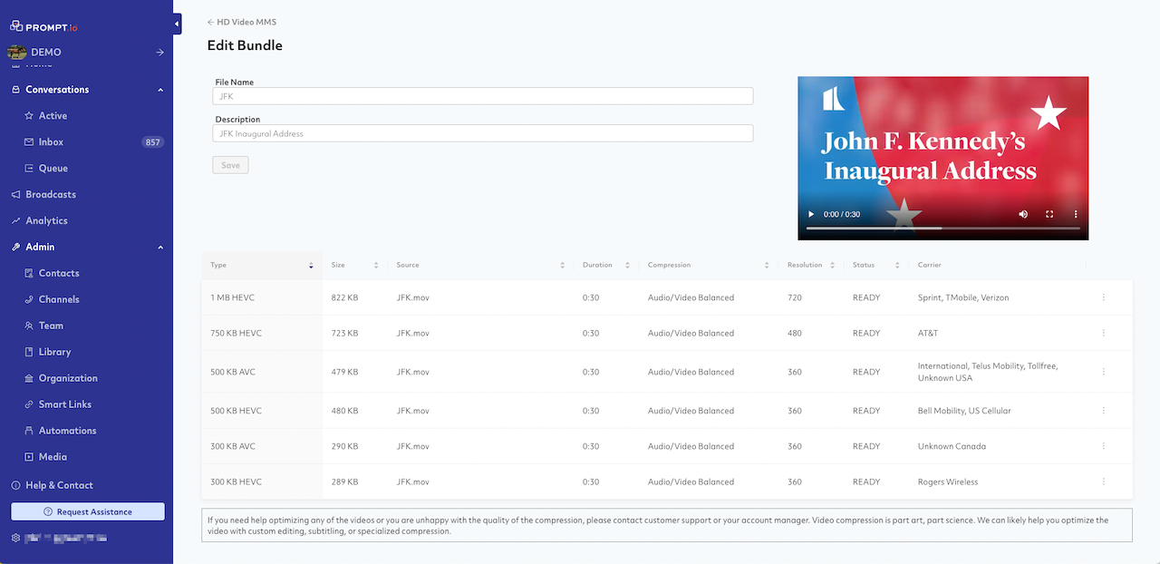Viewport: 1160px width, 564px height.
Task: Click the Request Assistance button
Action: [88, 511]
